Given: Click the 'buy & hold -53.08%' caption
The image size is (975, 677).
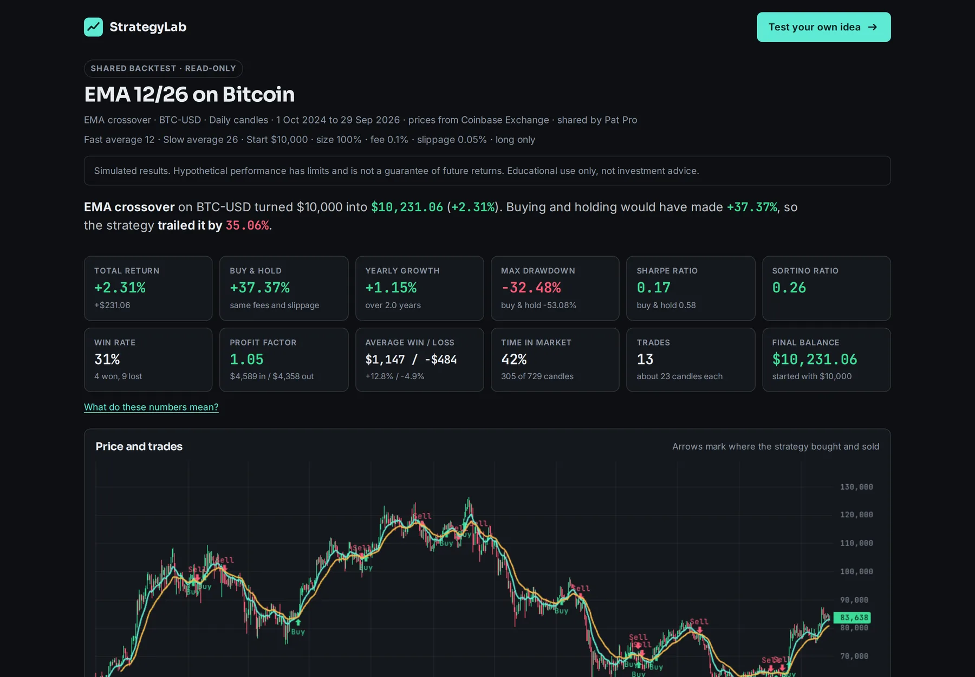Looking at the screenshot, I should coord(538,305).
